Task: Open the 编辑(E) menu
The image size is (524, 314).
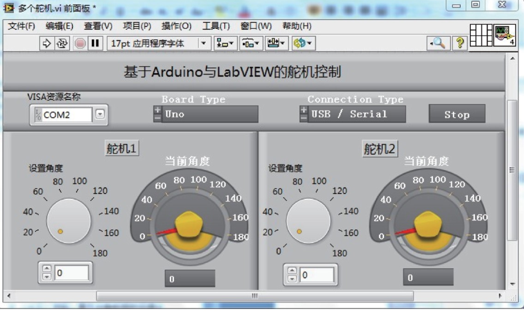Action: pyautogui.click(x=59, y=26)
